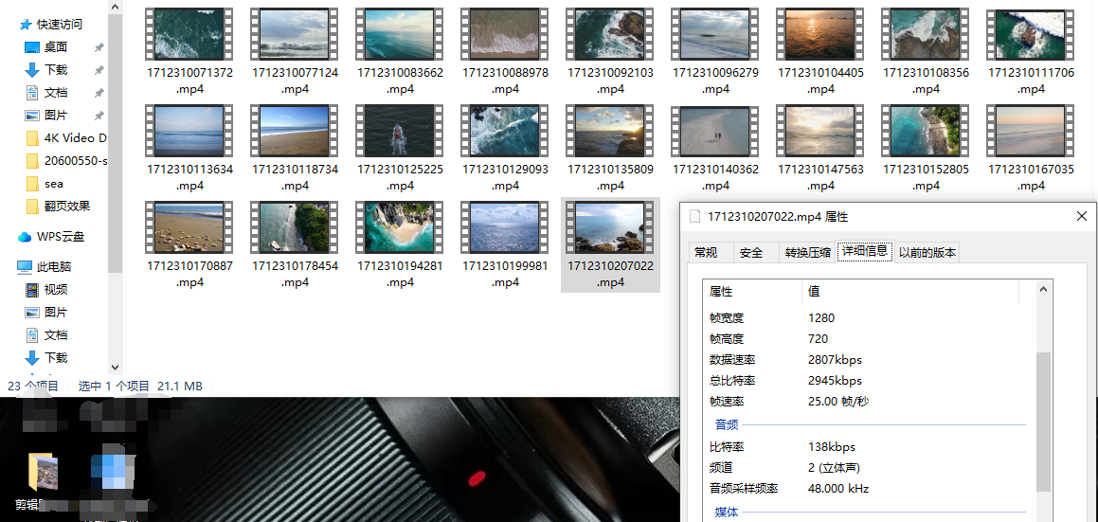The height and width of the screenshot is (522, 1098).
Task: Select video 1712310135809.mp4 thumbnail
Action: (609, 131)
